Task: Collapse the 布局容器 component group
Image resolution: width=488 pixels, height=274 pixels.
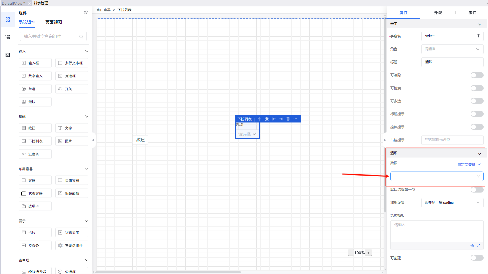Action: click(87, 169)
